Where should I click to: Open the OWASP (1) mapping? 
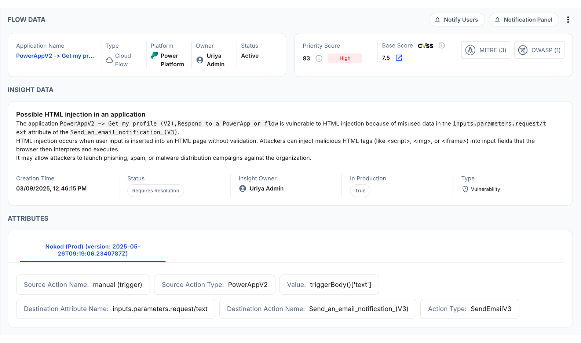[539, 50]
